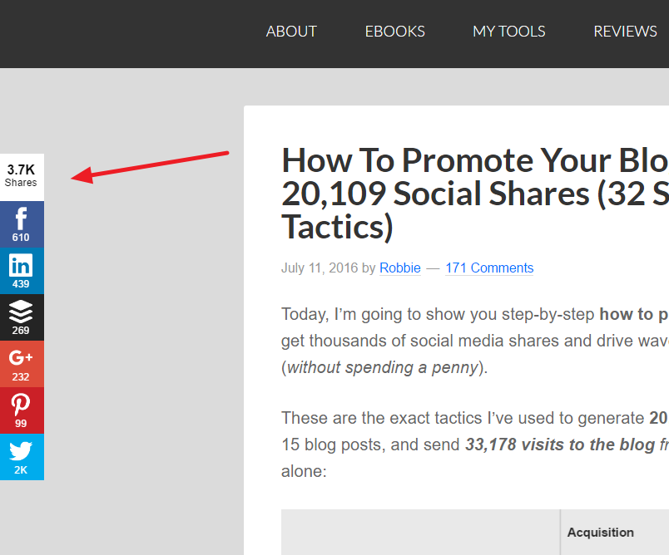Screen dimensions: 669x555
Task: Click the LinkedIn share icon
Action: coord(21,271)
